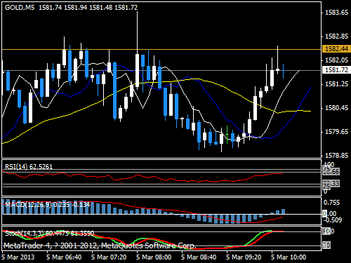Click the 5 Mar 08:00 time label
This screenshot has width=351, height=263.
154,257
